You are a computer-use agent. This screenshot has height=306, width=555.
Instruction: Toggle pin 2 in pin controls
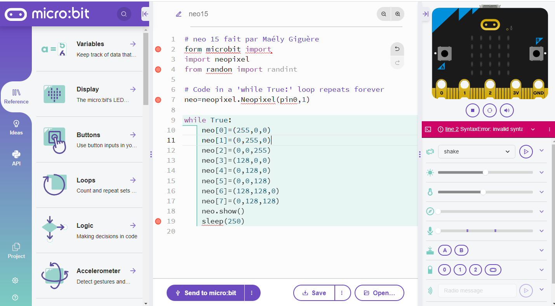pyautogui.click(x=475, y=270)
